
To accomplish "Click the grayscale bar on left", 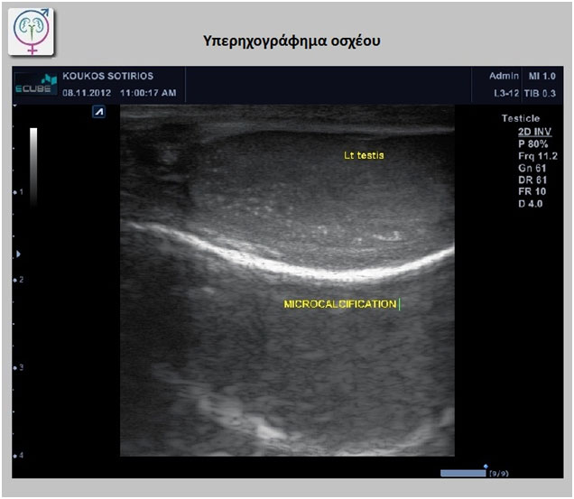I will click(x=33, y=167).
